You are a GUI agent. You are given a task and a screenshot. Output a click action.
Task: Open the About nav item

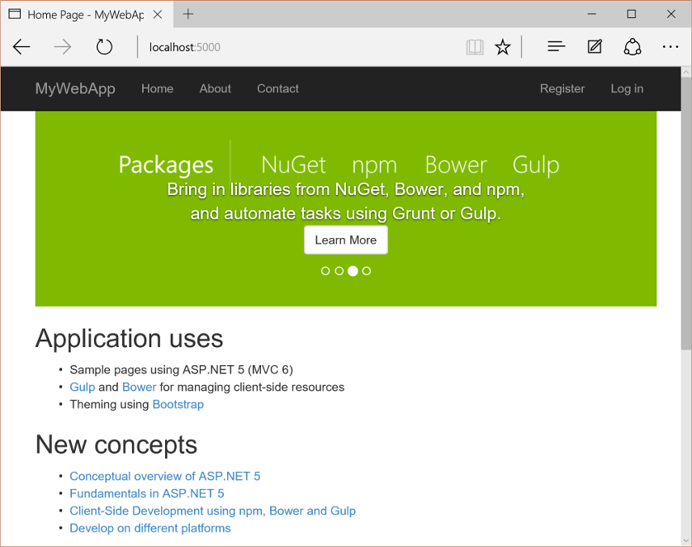215,88
